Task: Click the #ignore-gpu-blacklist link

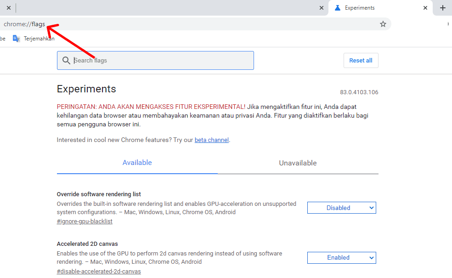Action: coord(85,221)
